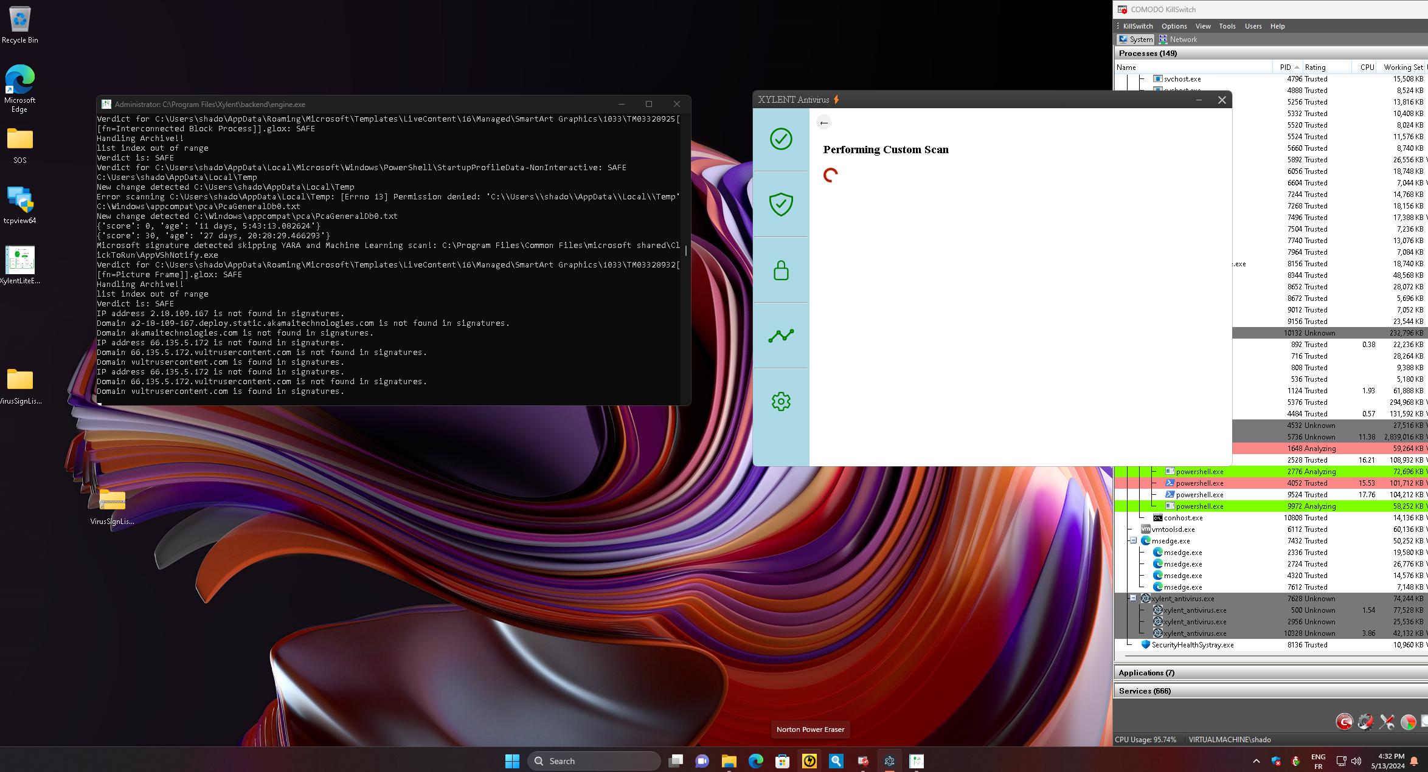
Task: Open Xylent settings gear sidebar icon
Action: 781,401
